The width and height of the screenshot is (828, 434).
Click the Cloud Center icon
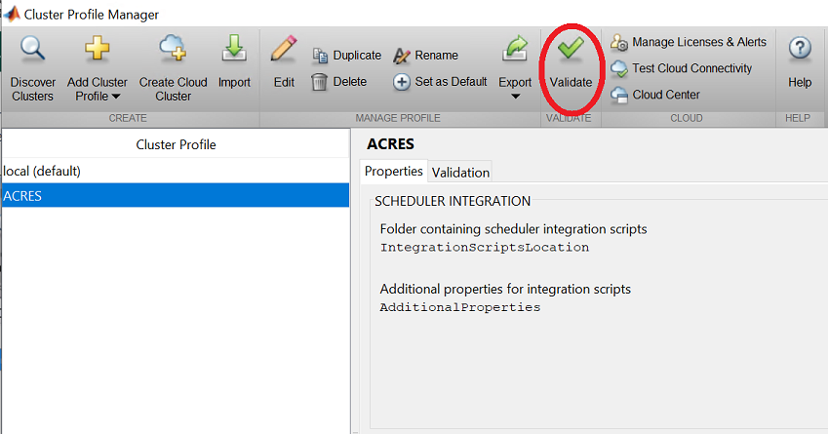pos(619,95)
